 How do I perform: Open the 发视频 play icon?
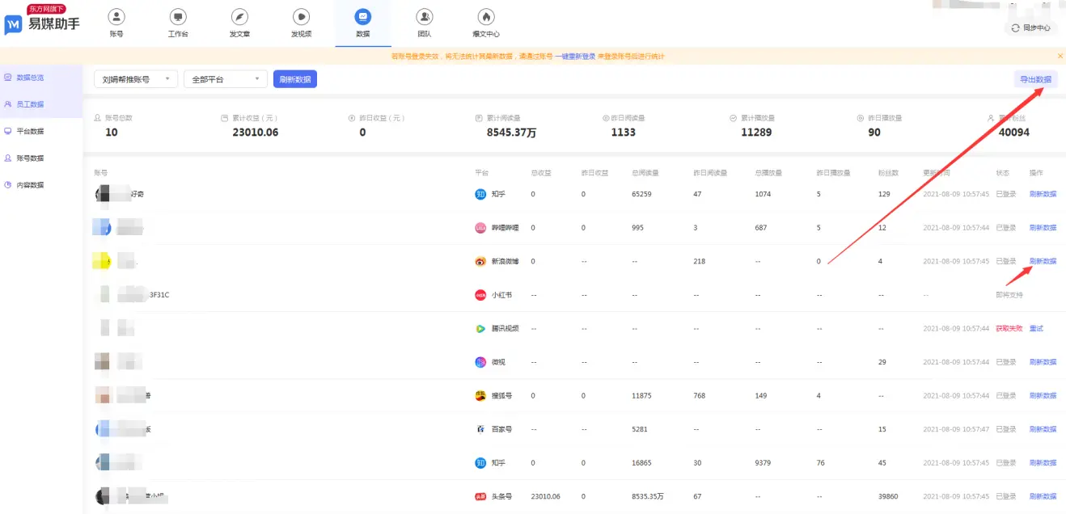[x=301, y=16]
